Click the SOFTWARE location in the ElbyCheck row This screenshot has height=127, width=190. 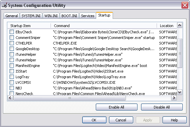[168, 32]
